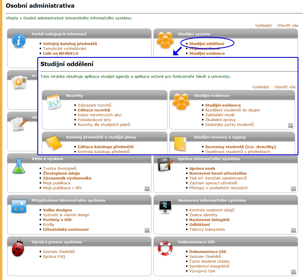Image resolution: width=303 pixels, height=280 pixels.
Task: Click the eLearning documents icon
Action: 19,82
